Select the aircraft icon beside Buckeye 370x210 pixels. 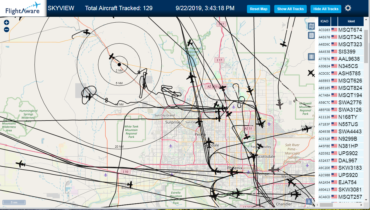pos(130,184)
